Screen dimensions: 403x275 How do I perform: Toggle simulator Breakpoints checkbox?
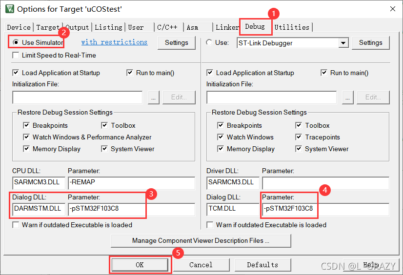pyautogui.click(x=26, y=125)
